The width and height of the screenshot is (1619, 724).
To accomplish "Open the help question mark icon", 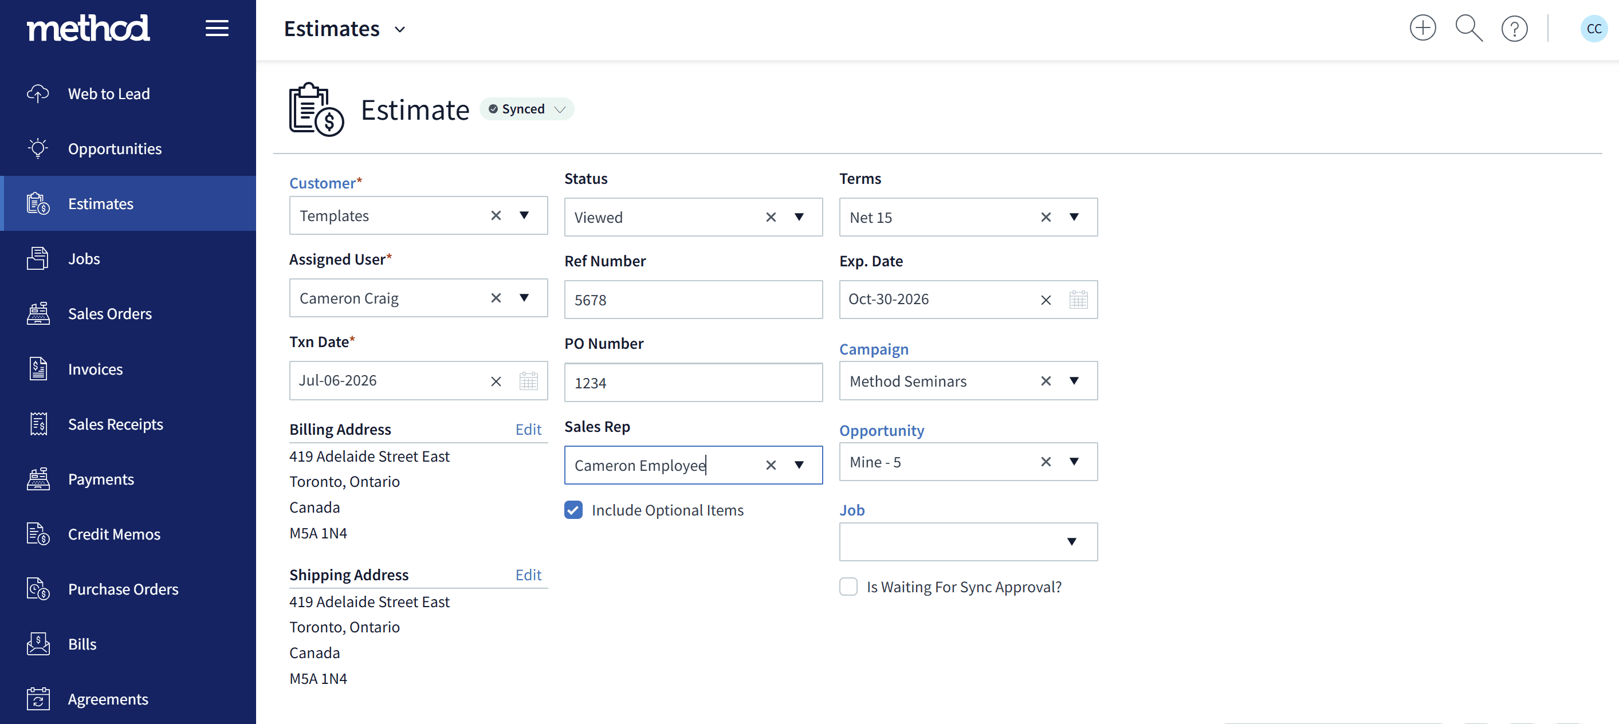I will click(1515, 28).
